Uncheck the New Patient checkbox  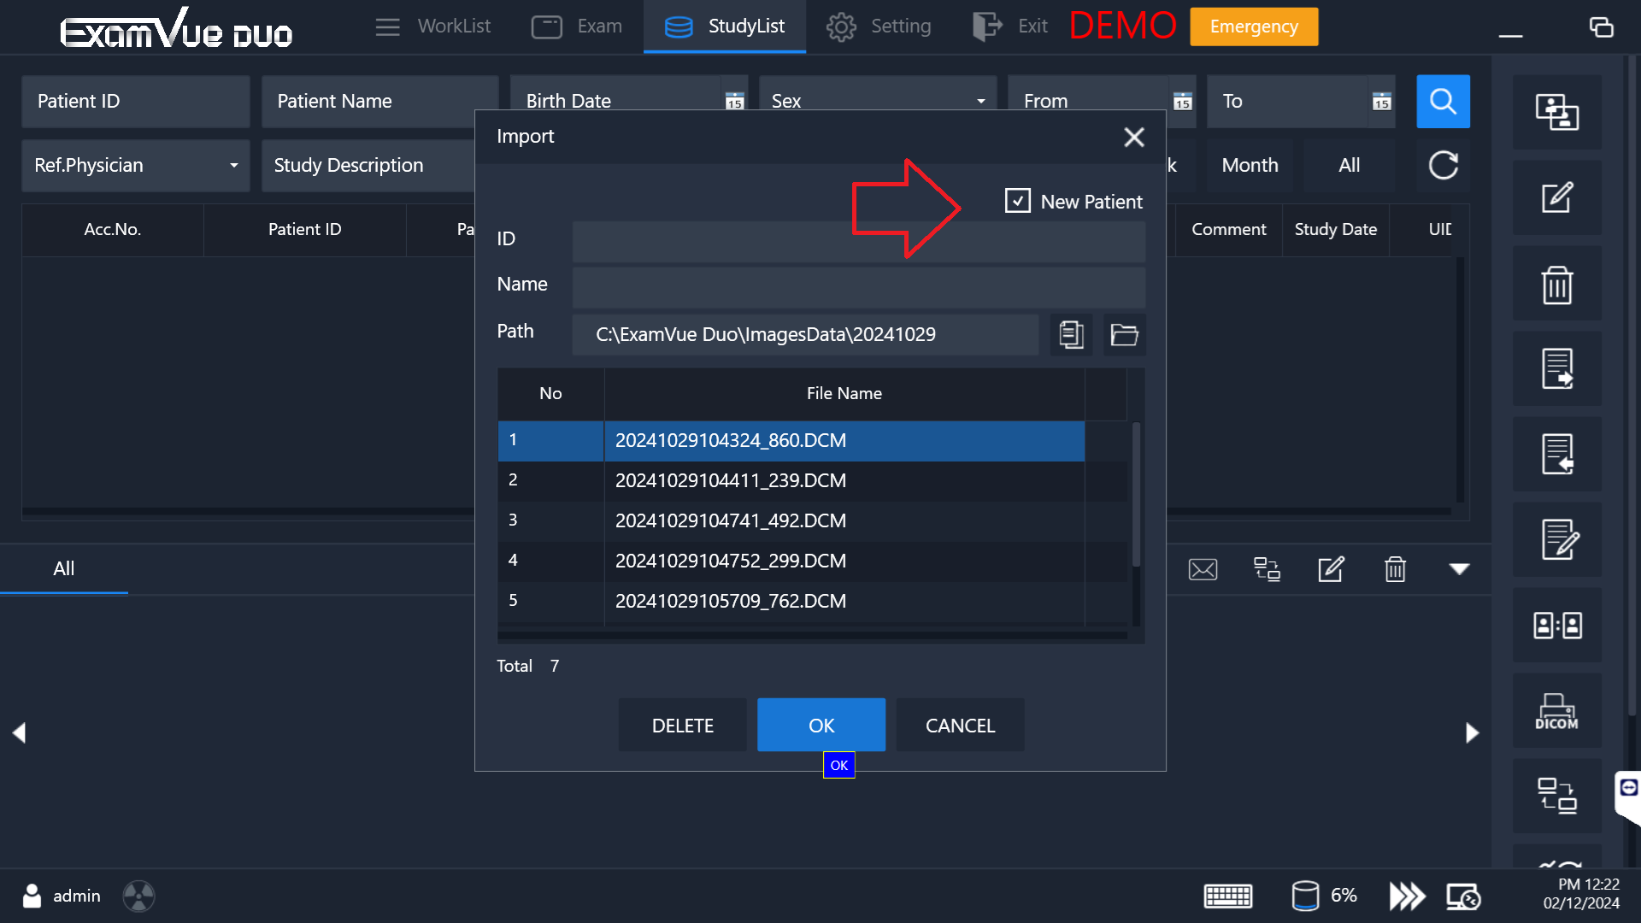pos(1017,202)
